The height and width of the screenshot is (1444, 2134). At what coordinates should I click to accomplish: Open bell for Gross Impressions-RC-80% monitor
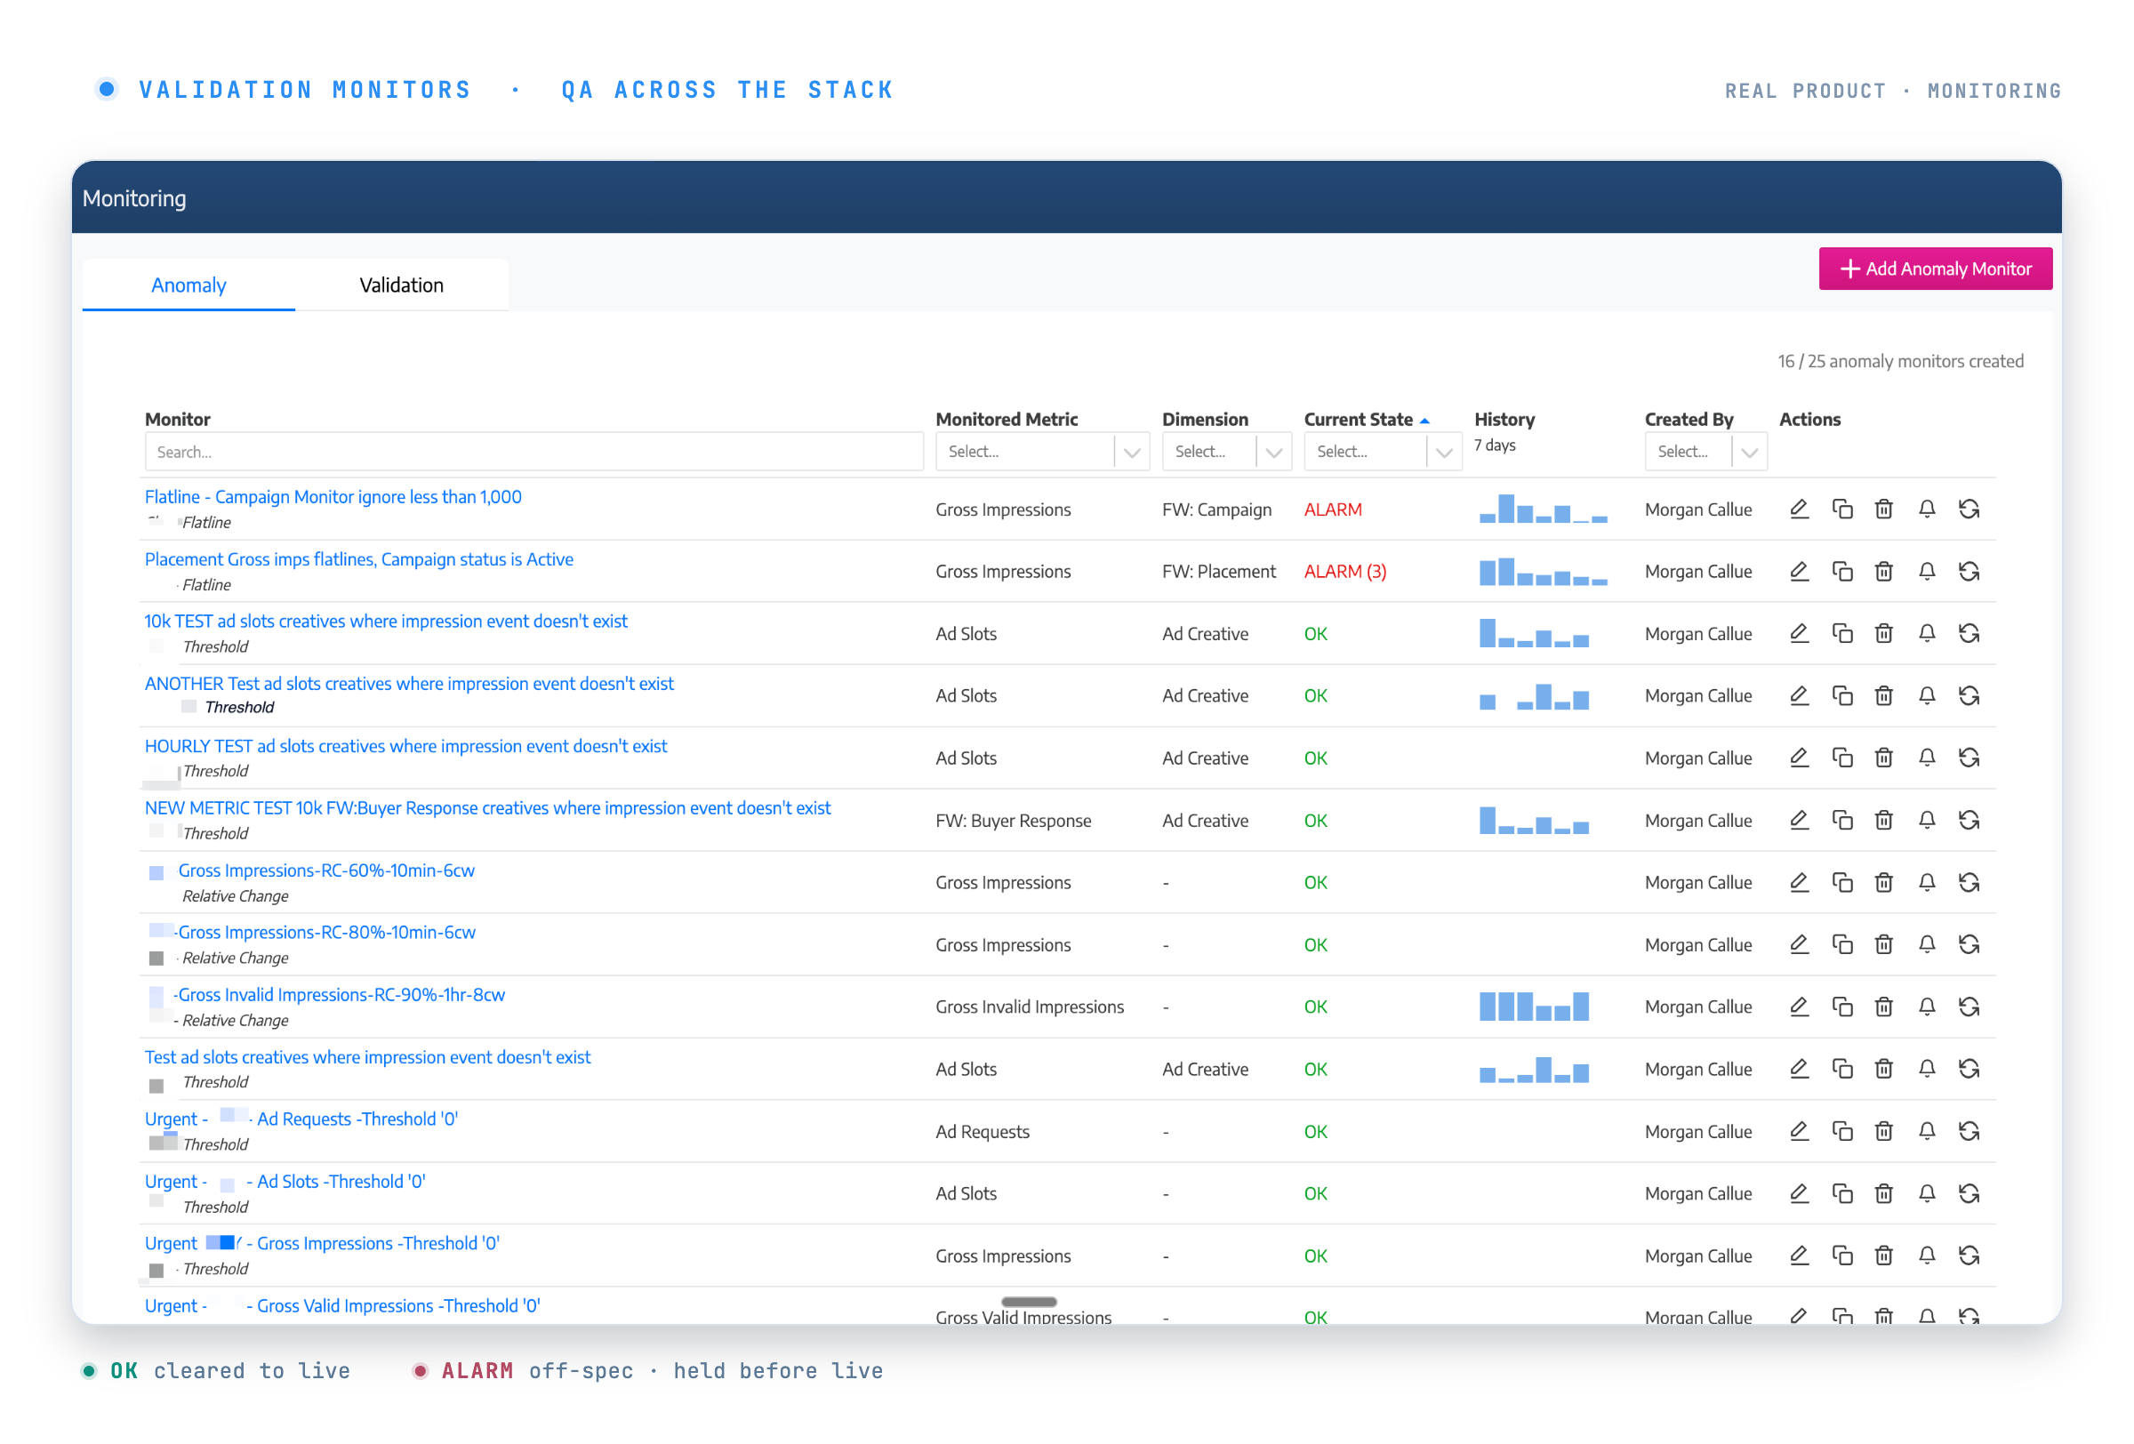coord(1927,945)
